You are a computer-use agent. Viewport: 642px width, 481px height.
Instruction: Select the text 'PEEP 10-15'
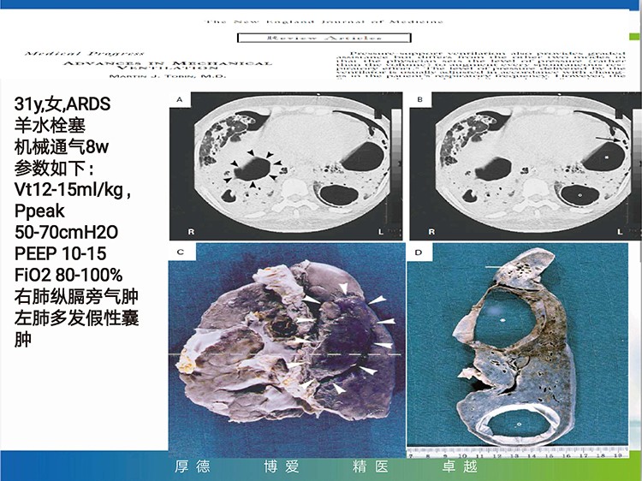click(60, 253)
